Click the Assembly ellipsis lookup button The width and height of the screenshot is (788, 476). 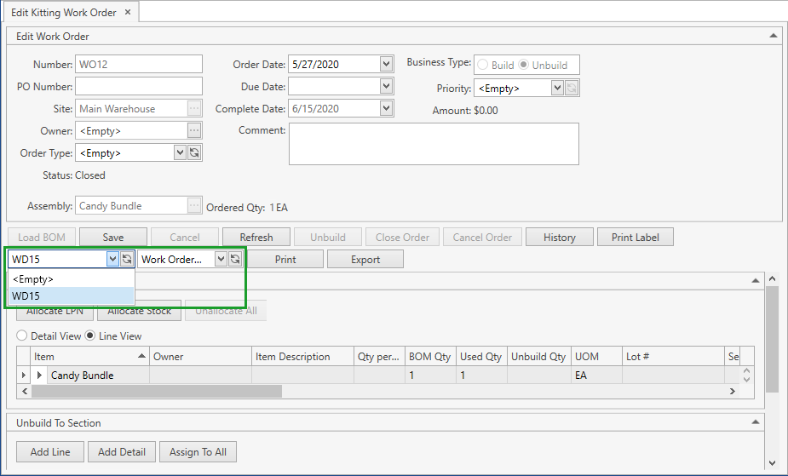tap(194, 205)
